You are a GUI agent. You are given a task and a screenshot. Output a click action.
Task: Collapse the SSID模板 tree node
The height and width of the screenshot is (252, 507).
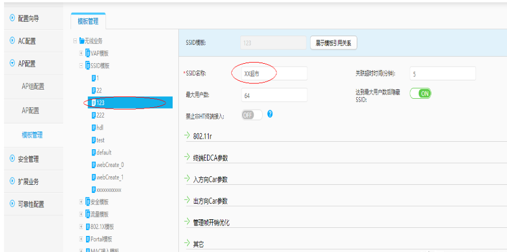[x=81, y=65]
